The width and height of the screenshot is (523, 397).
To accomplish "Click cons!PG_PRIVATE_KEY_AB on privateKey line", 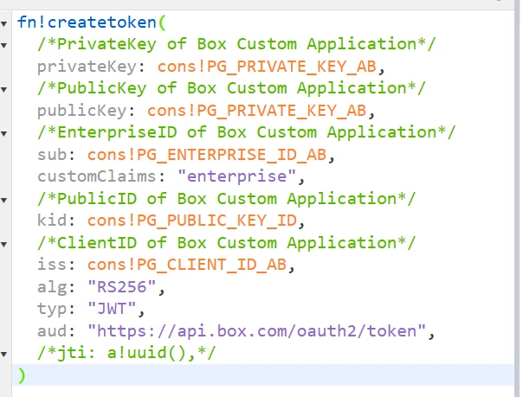I will pos(267,67).
